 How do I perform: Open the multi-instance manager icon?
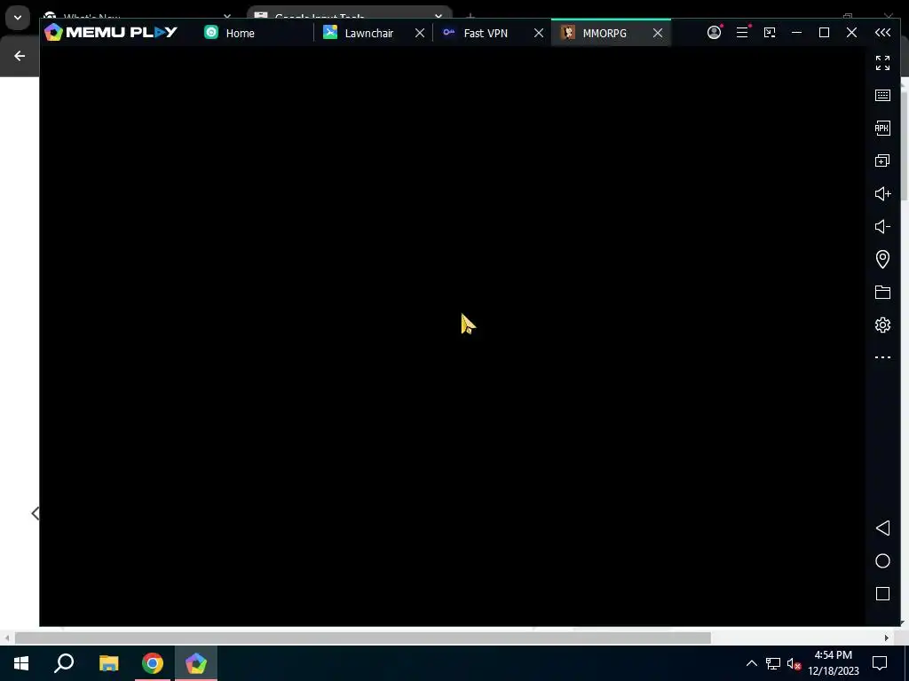(882, 160)
